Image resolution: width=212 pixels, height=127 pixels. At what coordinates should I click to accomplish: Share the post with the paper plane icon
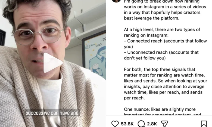(x=164, y=124)
